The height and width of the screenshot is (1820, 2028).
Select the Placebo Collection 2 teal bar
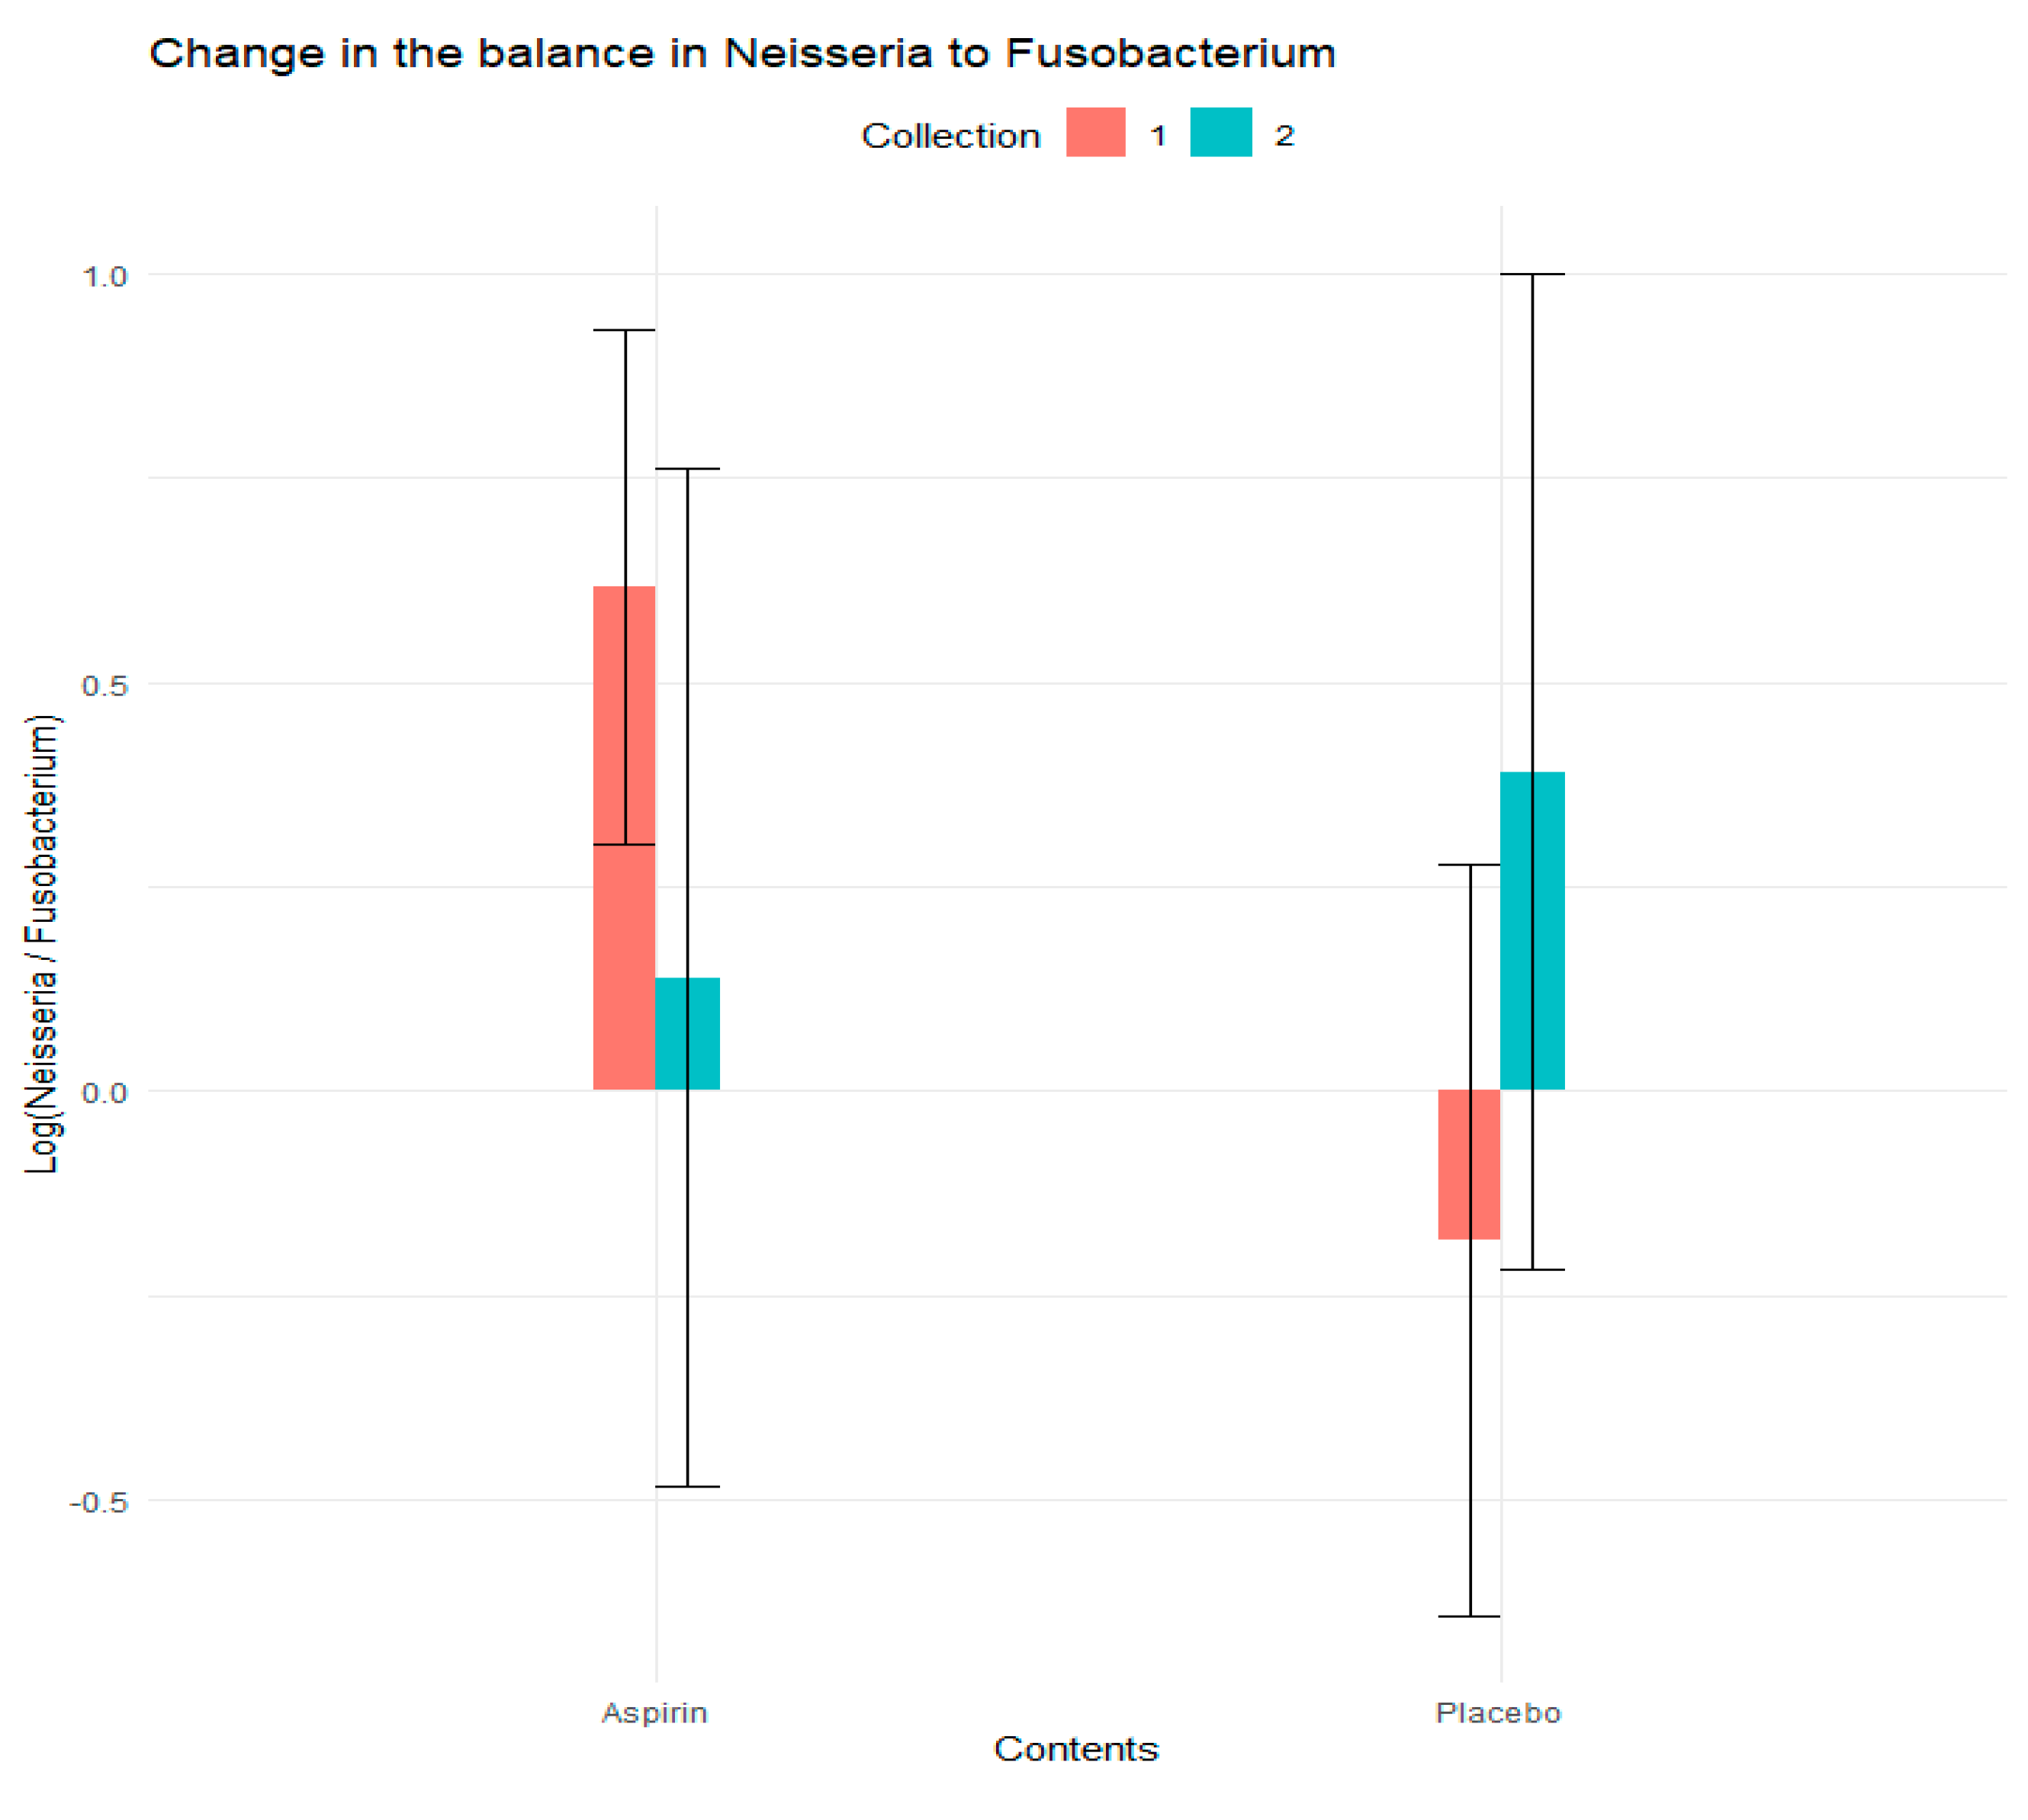pyautogui.click(x=1533, y=931)
